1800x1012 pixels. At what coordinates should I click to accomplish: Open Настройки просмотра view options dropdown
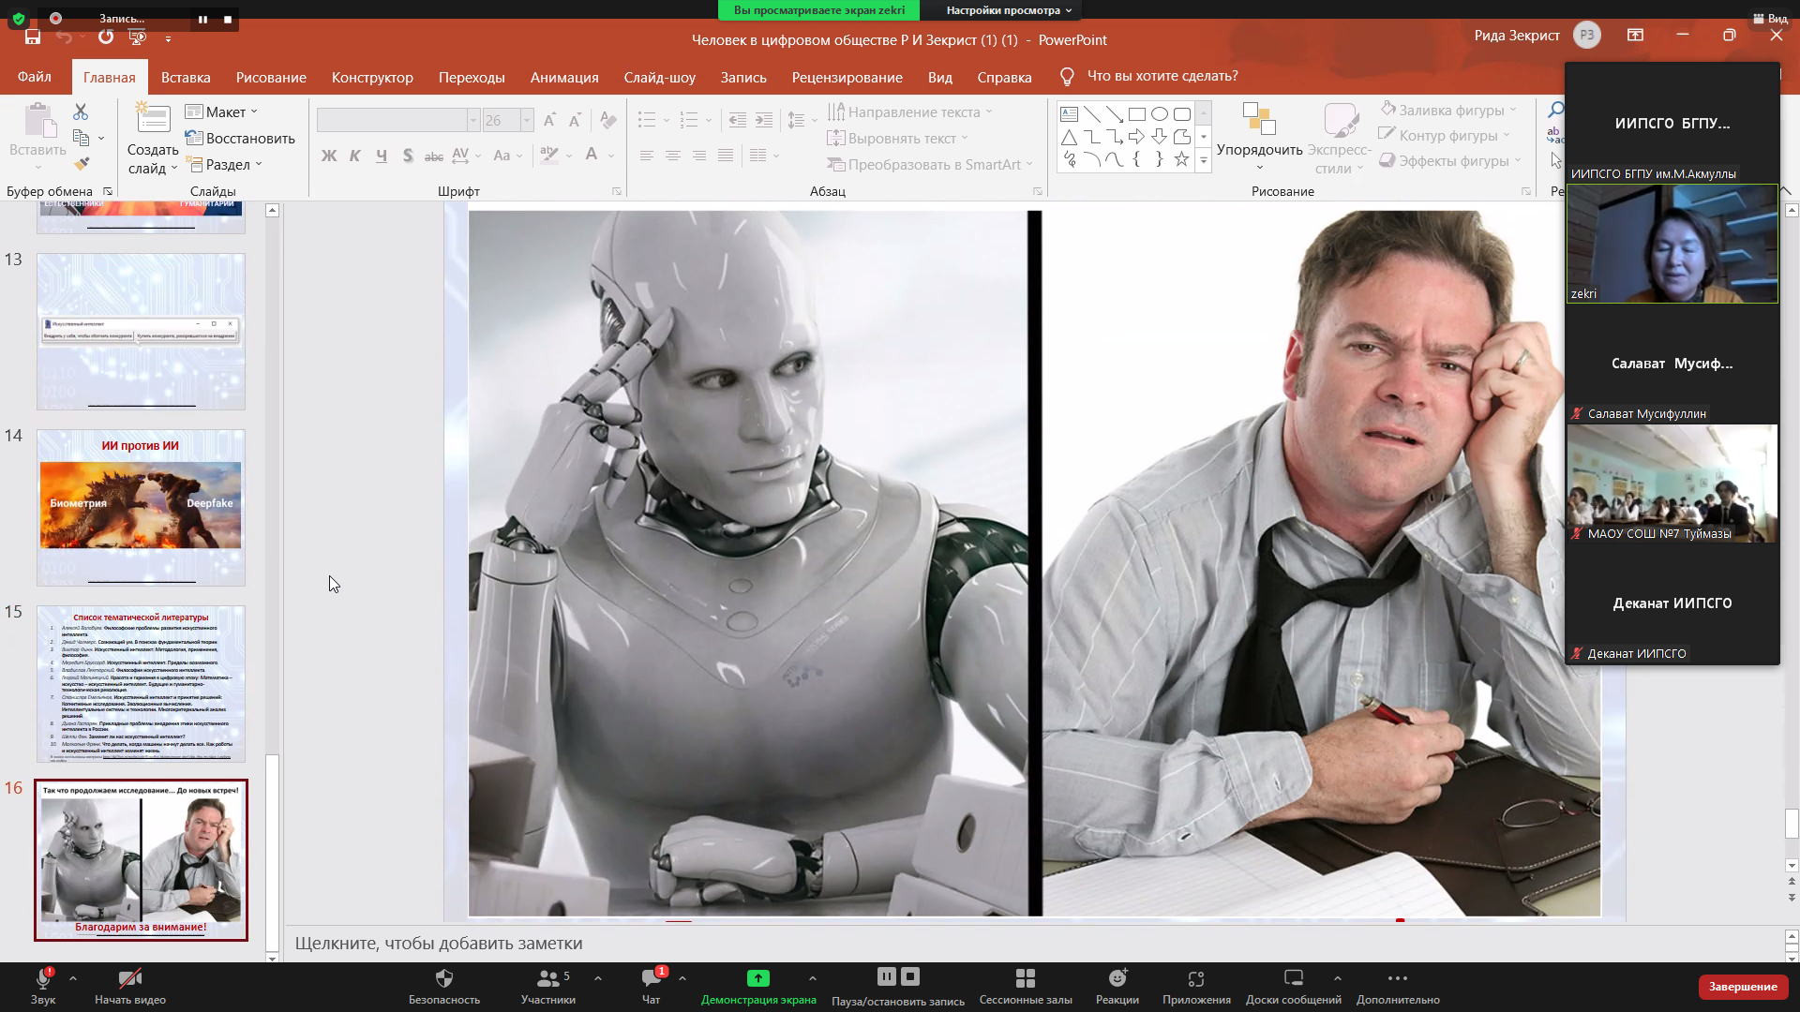(1008, 10)
